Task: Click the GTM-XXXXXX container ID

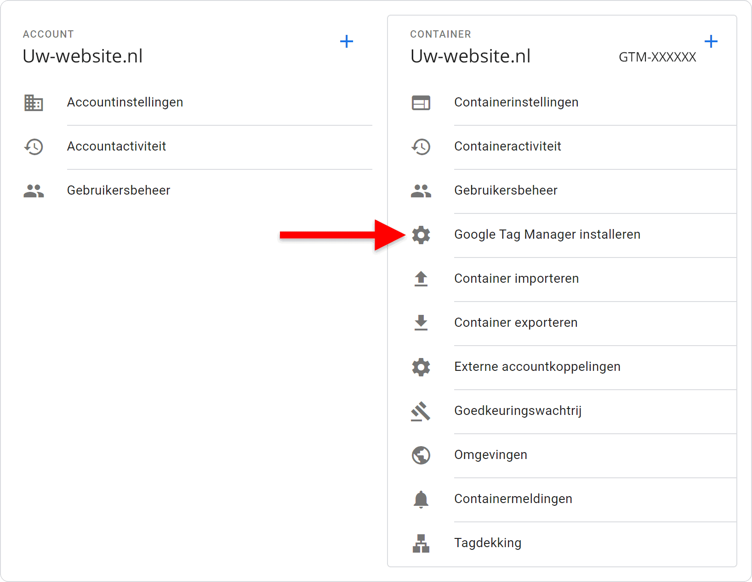Action: (657, 57)
